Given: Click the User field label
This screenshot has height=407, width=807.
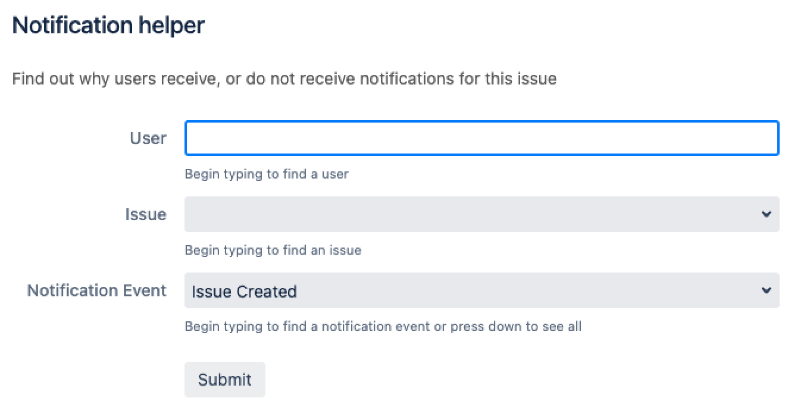Looking at the screenshot, I should pos(148,139).
